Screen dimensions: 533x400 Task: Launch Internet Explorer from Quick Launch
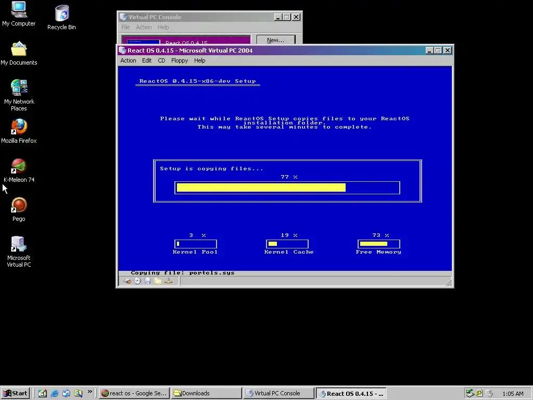[x=54, y=393]
